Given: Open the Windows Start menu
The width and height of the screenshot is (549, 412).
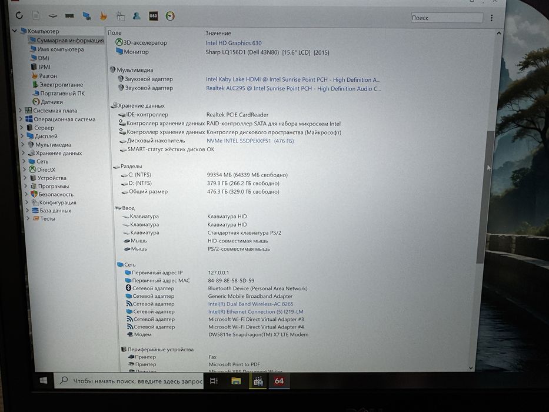Looking at the screenshot, I should 44,380.
